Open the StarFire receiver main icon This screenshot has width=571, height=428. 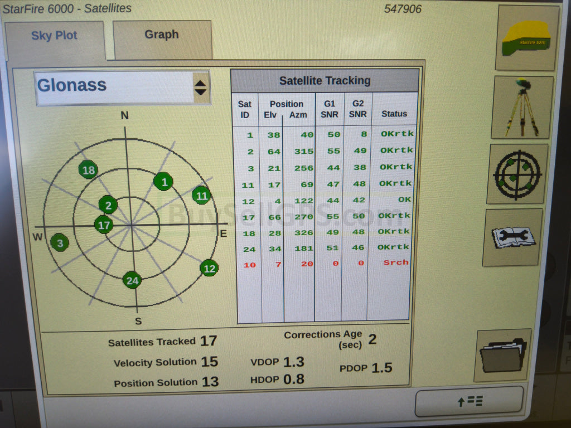(526, 38)
